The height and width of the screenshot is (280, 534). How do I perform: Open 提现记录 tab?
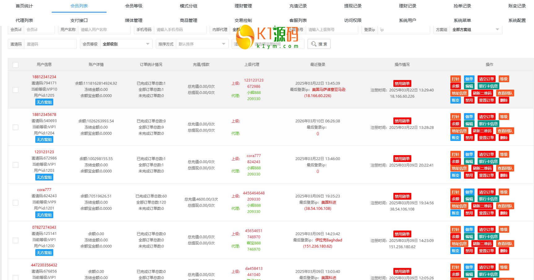[x=353, y=6]
